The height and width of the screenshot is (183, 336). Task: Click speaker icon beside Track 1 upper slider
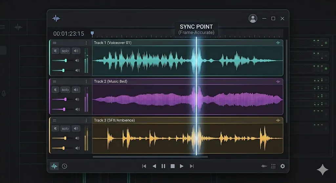77,61
